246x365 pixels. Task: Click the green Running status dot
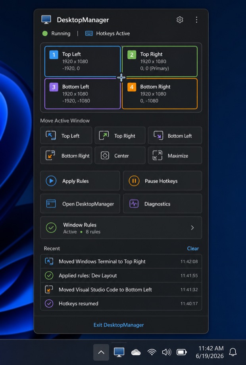point(45,33)
